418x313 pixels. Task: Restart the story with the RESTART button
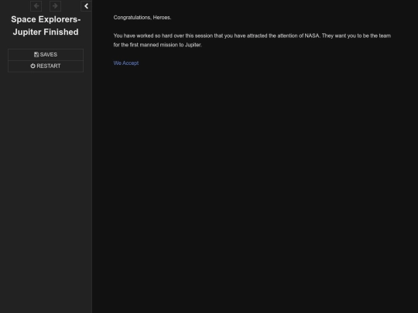point(46,66)
